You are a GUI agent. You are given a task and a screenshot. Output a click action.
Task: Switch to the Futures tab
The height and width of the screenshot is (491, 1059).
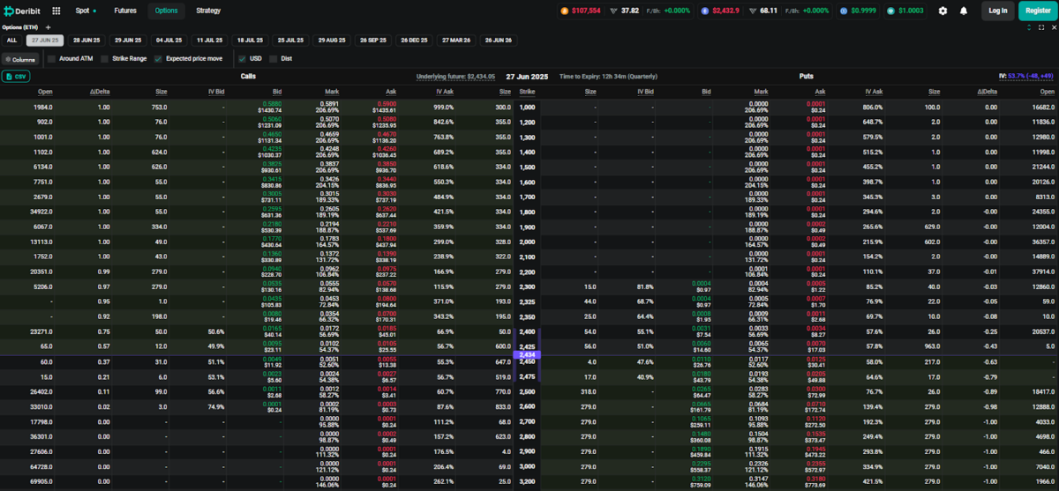click(x=124, y=11)
